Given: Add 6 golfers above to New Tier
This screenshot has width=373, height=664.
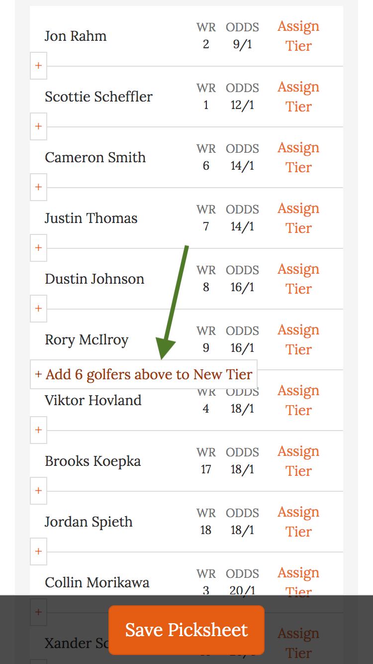Looking at the screenshot, I should click(x=144, y=374).
